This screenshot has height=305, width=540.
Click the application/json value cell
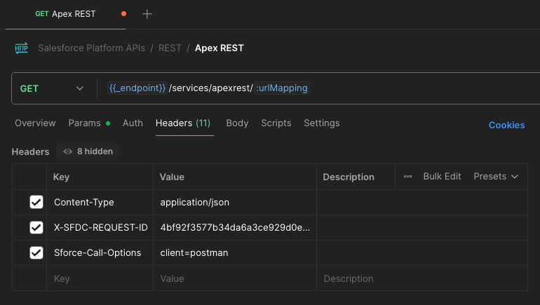click(x=235, y=203)
